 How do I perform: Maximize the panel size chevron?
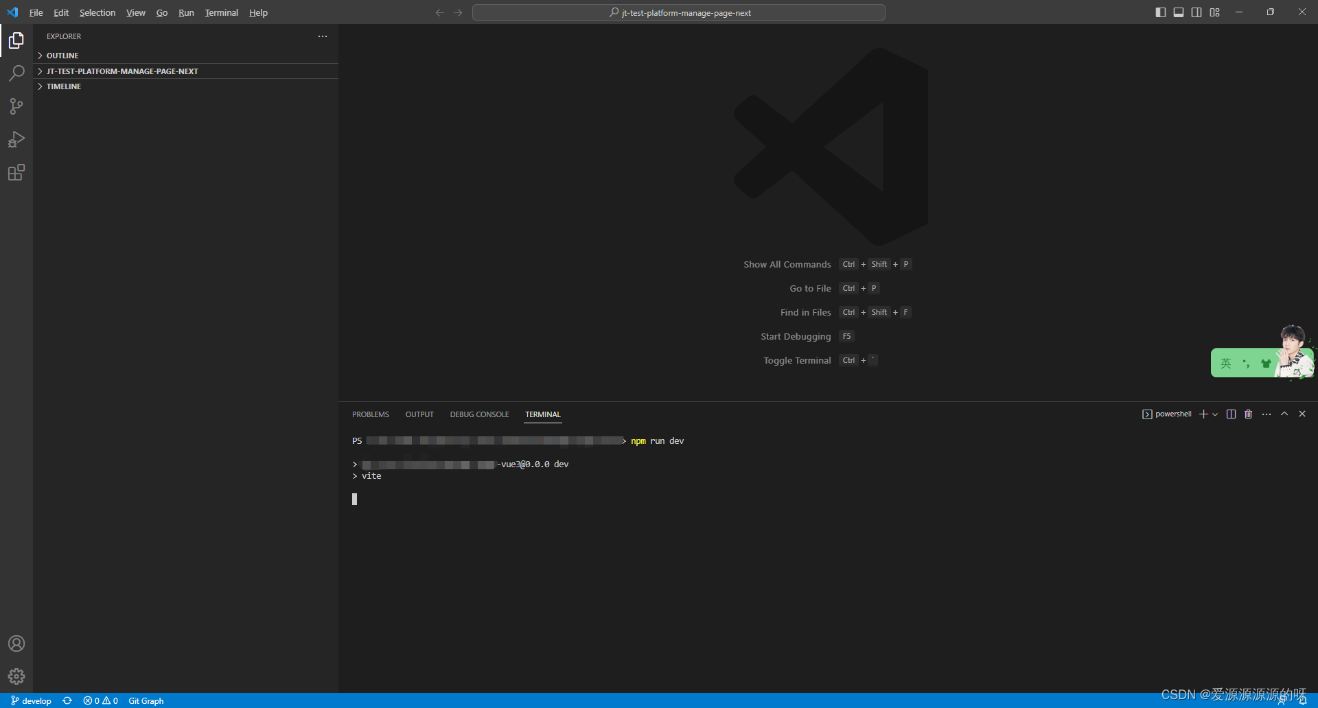[1284, 414]
